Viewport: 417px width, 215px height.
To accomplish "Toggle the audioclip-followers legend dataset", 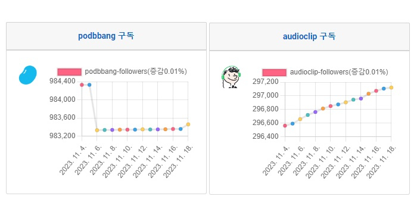I will [x=325, y=72].
